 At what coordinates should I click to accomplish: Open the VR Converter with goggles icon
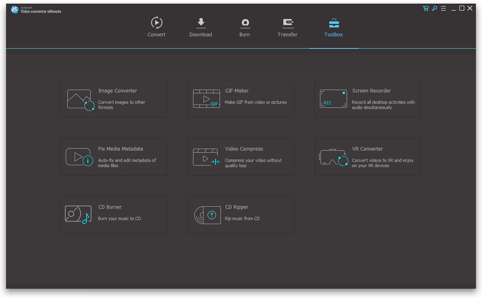click(x=333, y=157)
